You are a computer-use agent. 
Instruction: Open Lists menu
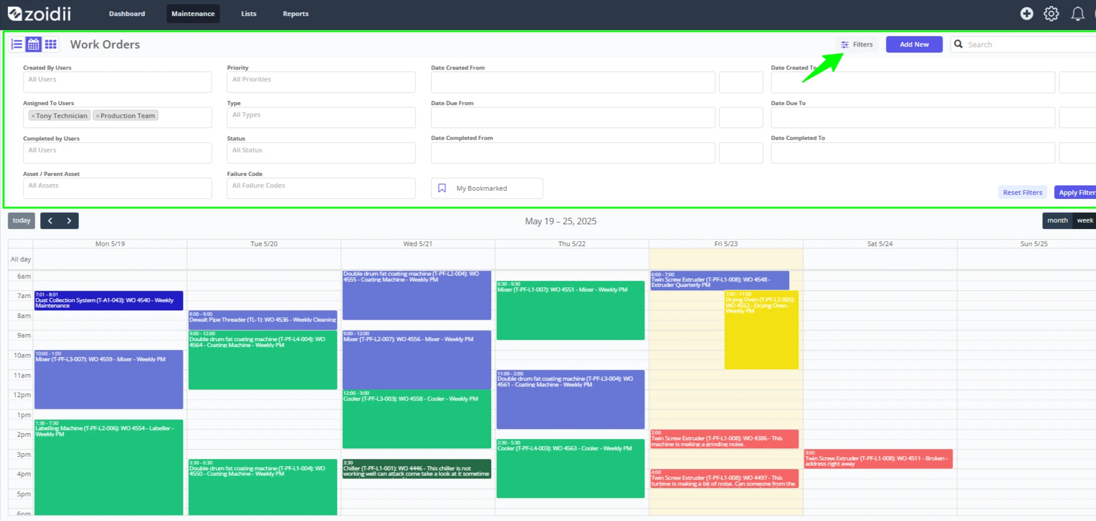(x=248, y=14)
